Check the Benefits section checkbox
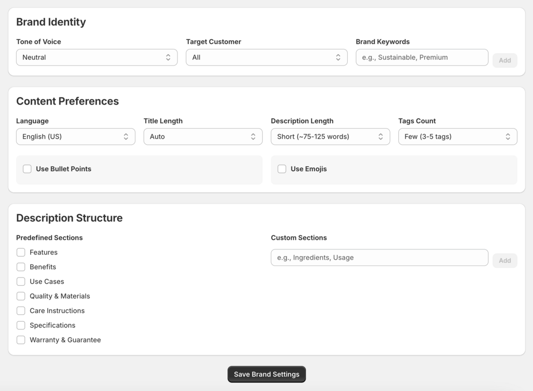This screenshot has width=533, height=391. 21,267
